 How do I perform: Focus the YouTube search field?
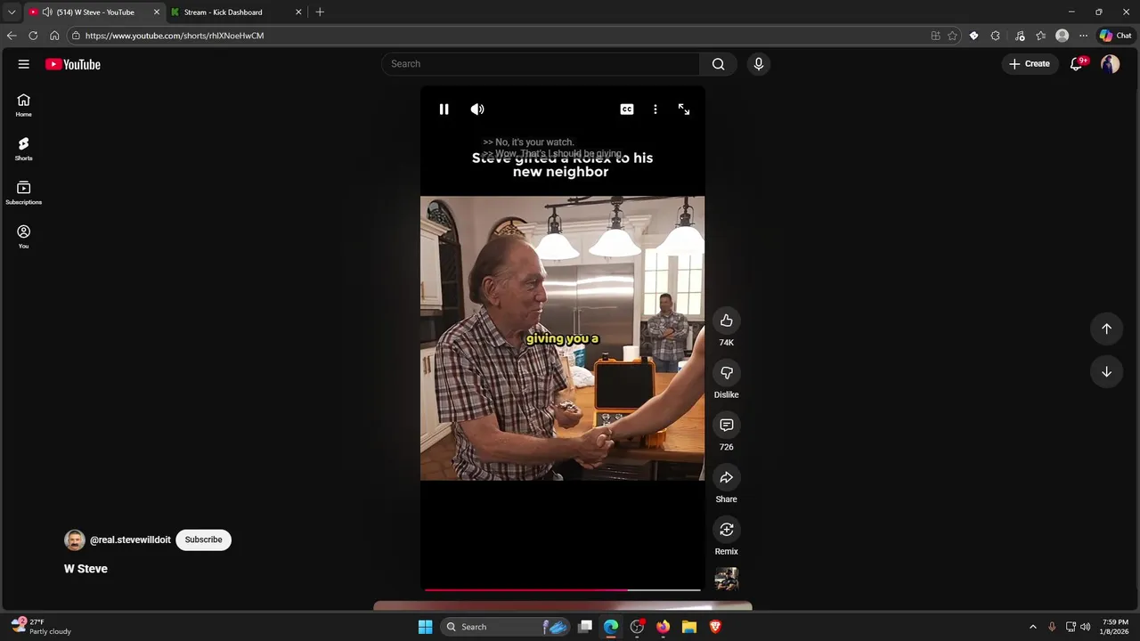pos(541,64)
